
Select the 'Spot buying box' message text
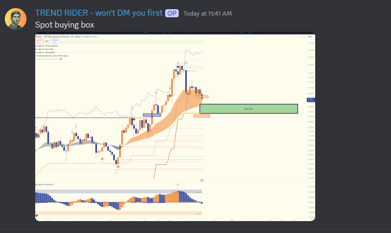(x=64, y=25)
